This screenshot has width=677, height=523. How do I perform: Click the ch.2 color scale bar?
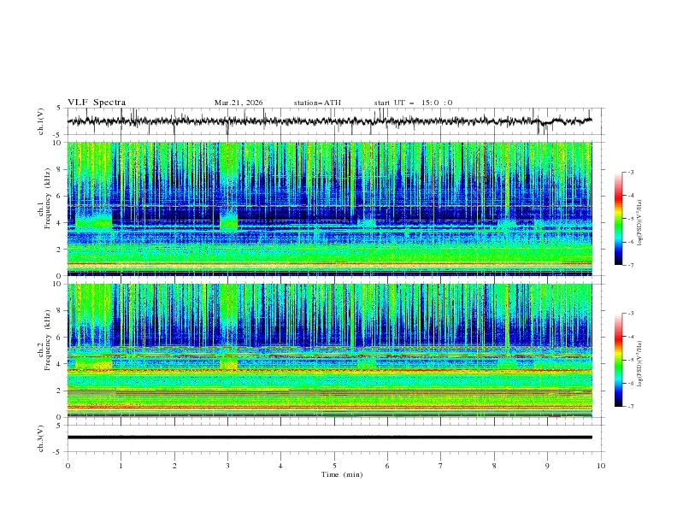pyautogui.click(x=618, y=360)
